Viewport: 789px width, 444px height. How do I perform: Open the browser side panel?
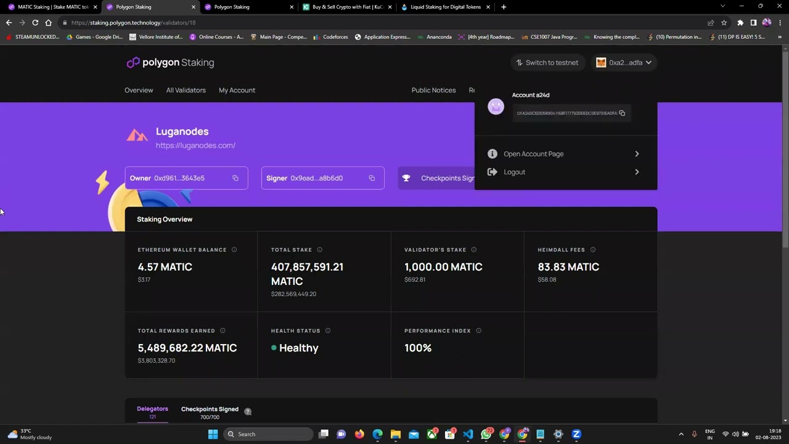pyautogui.click(x=753, y=23)
